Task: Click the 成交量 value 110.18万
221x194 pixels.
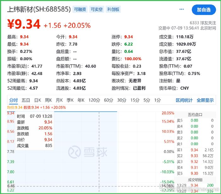Action: click(185, 37)
